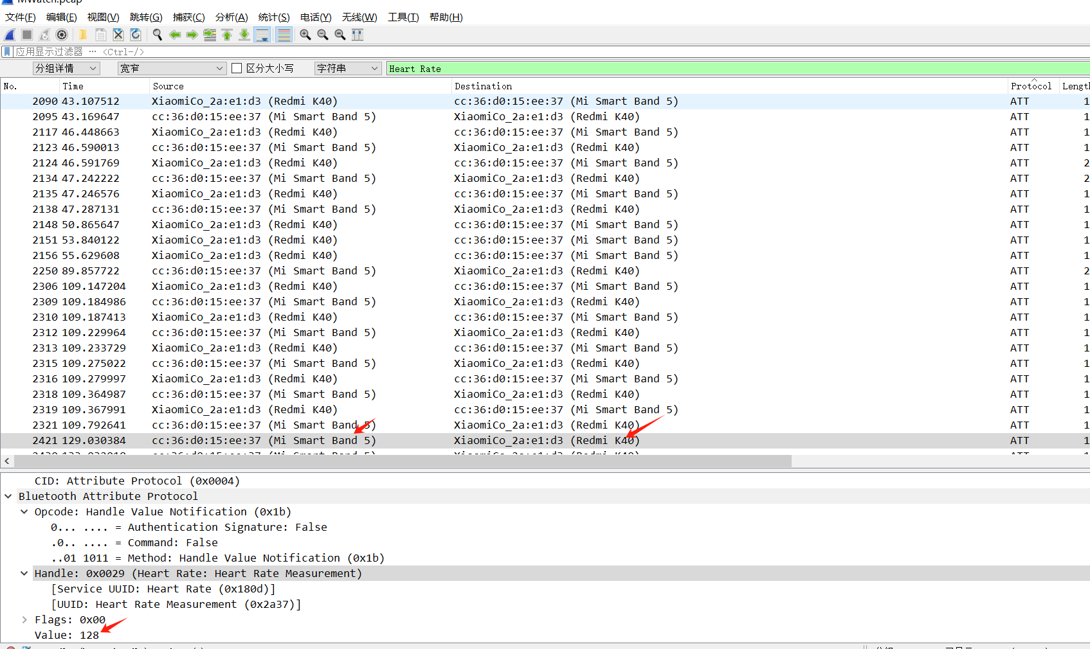Select packet 2250 at time 89.857722

[545, 271]
